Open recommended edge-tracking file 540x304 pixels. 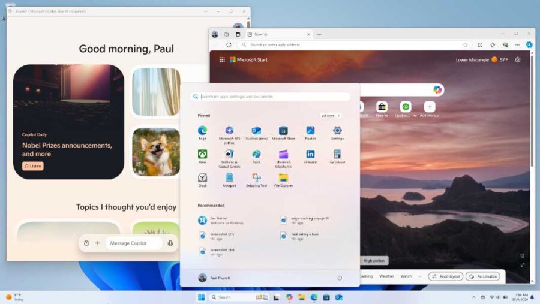tap(305, 220)
